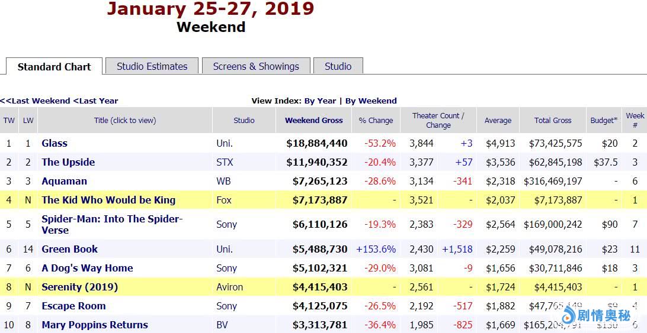This screenshot has height=333, width=647.
Task: Click the Mary Poppins Returns link
Action: coord(95,325)
